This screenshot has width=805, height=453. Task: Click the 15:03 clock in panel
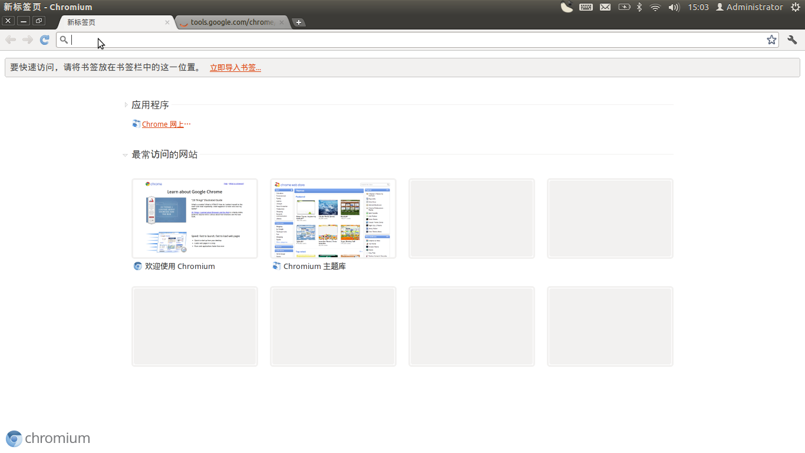coord(698,7)
